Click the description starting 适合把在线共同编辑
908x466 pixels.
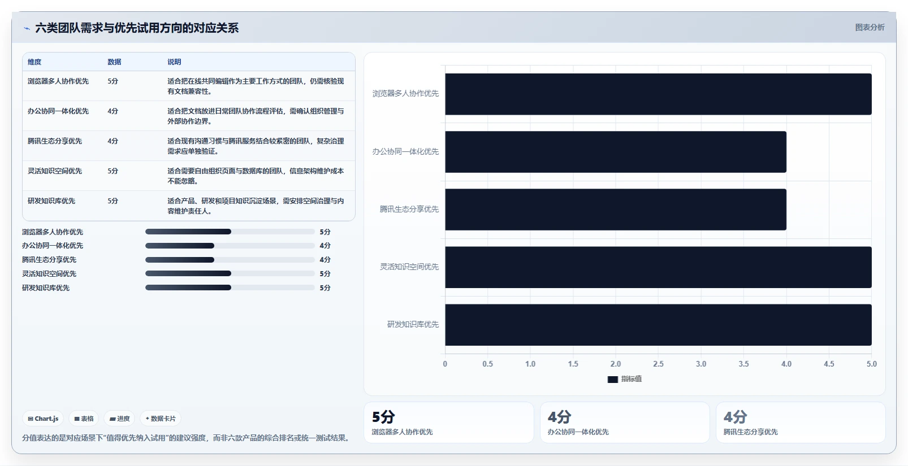pos(256,86)
